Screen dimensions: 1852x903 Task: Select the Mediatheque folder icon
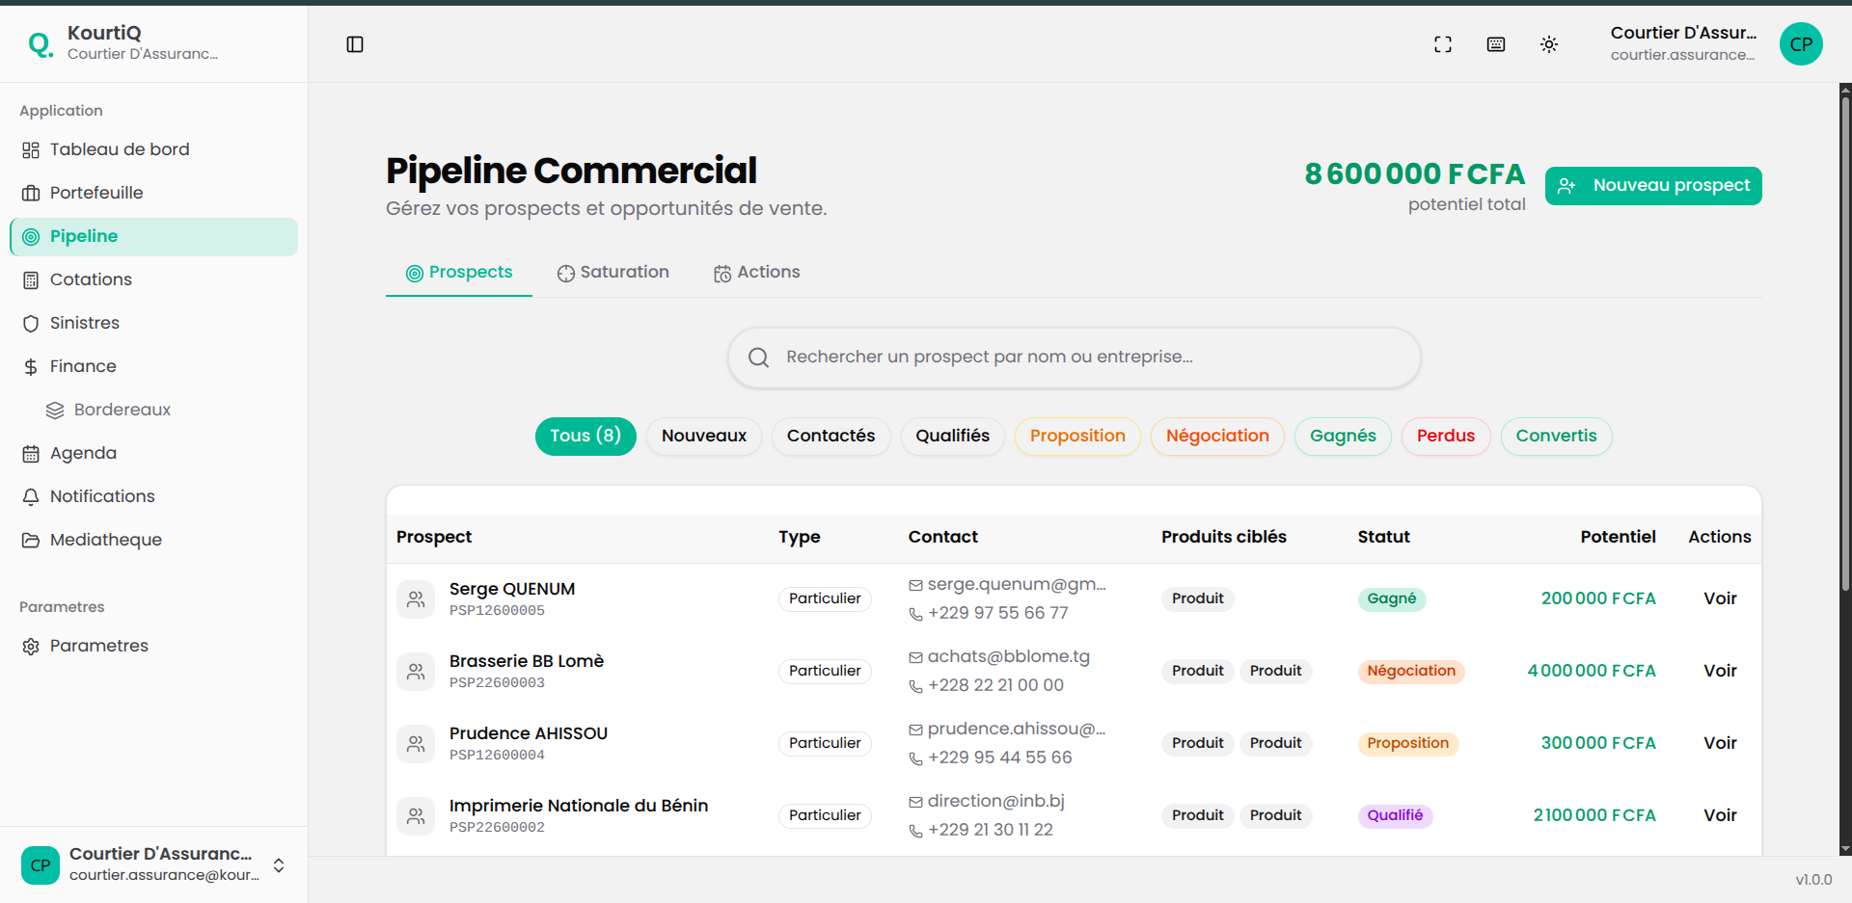click(30, 540)
